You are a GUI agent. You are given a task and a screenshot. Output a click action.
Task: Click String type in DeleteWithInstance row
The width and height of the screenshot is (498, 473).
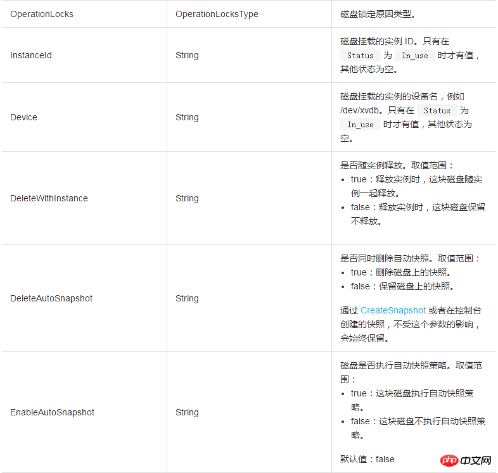click(187, 198)
